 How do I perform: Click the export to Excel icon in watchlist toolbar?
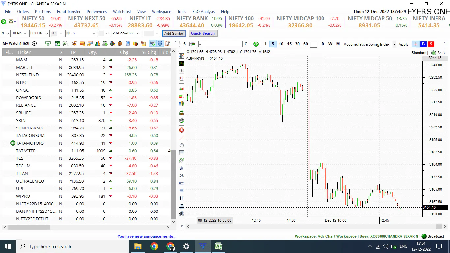pyautogui.click(x=65, y=43)
